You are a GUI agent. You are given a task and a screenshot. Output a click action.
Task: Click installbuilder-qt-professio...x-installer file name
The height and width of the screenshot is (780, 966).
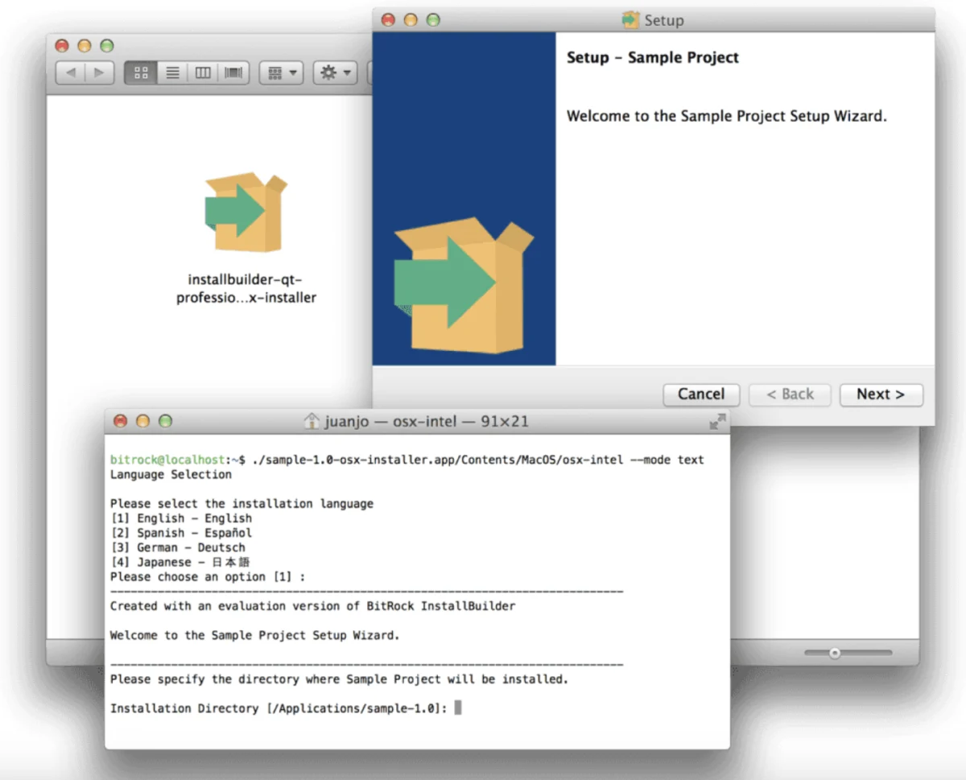coord(246,289)
